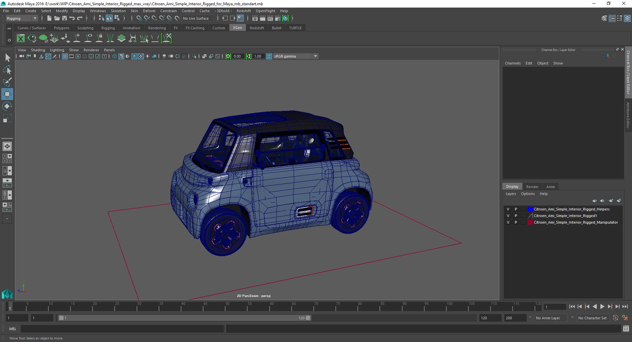Open the Panels viewport menu

click(x=109, y=50)
